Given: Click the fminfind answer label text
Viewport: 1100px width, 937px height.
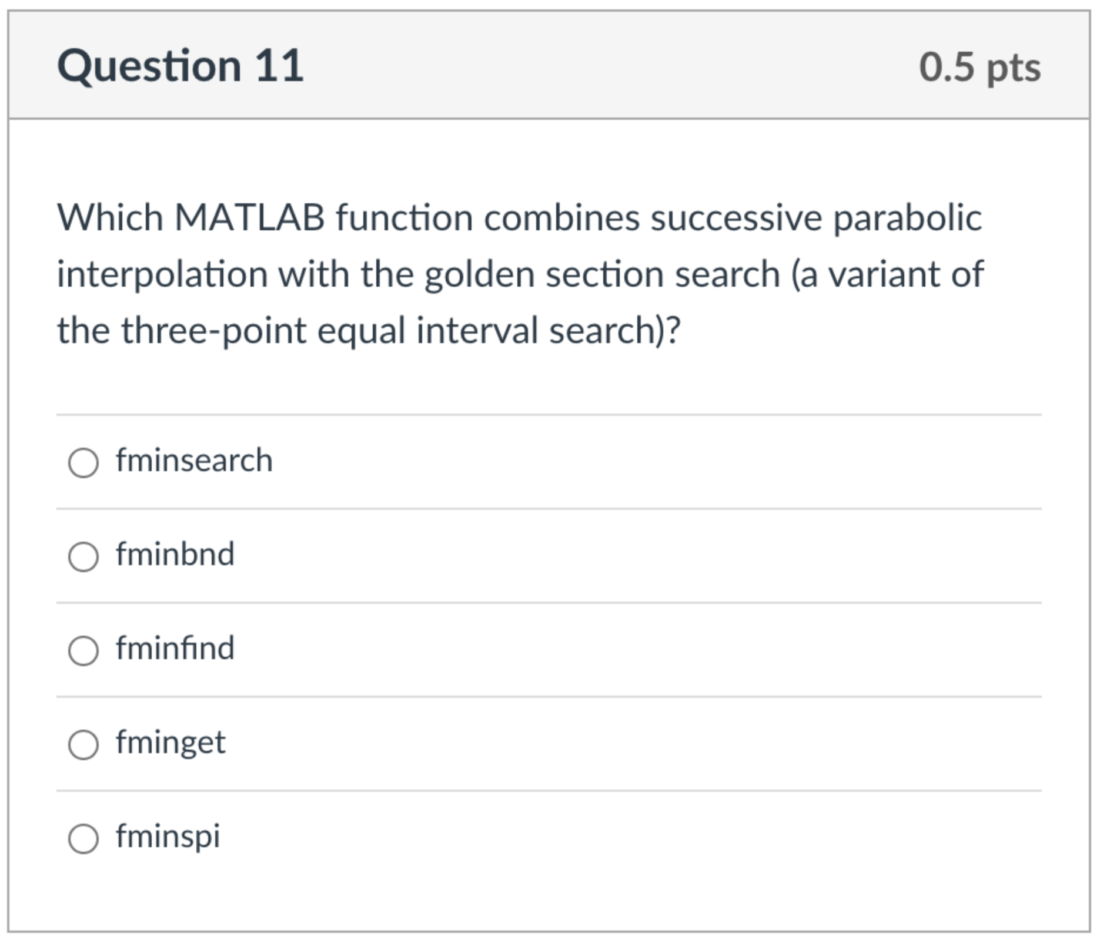Looking at the screenshot, I should point(175,648).
